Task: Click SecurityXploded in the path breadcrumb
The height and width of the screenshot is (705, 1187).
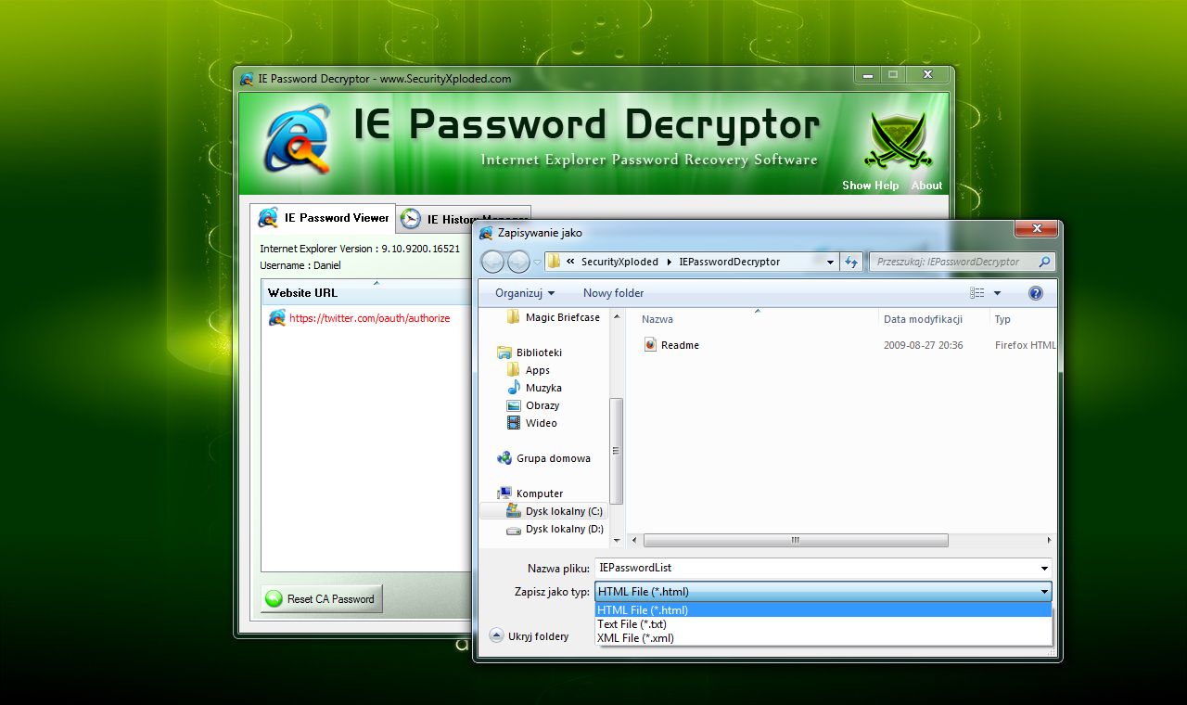Action: (x=620, y=262)
